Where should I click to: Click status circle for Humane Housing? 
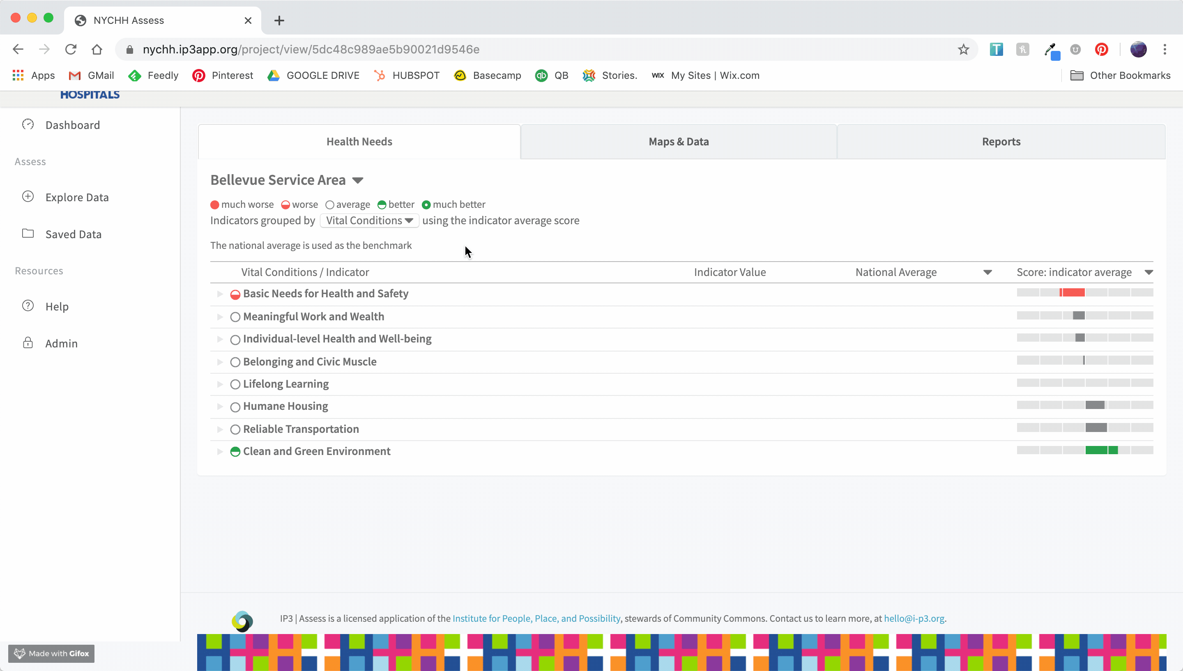tap(235, 407)
